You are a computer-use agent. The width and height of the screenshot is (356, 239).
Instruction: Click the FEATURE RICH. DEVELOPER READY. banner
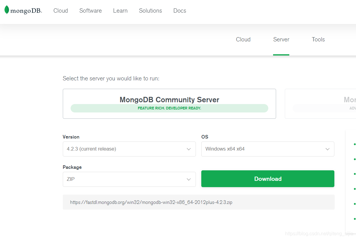(169, 108)
